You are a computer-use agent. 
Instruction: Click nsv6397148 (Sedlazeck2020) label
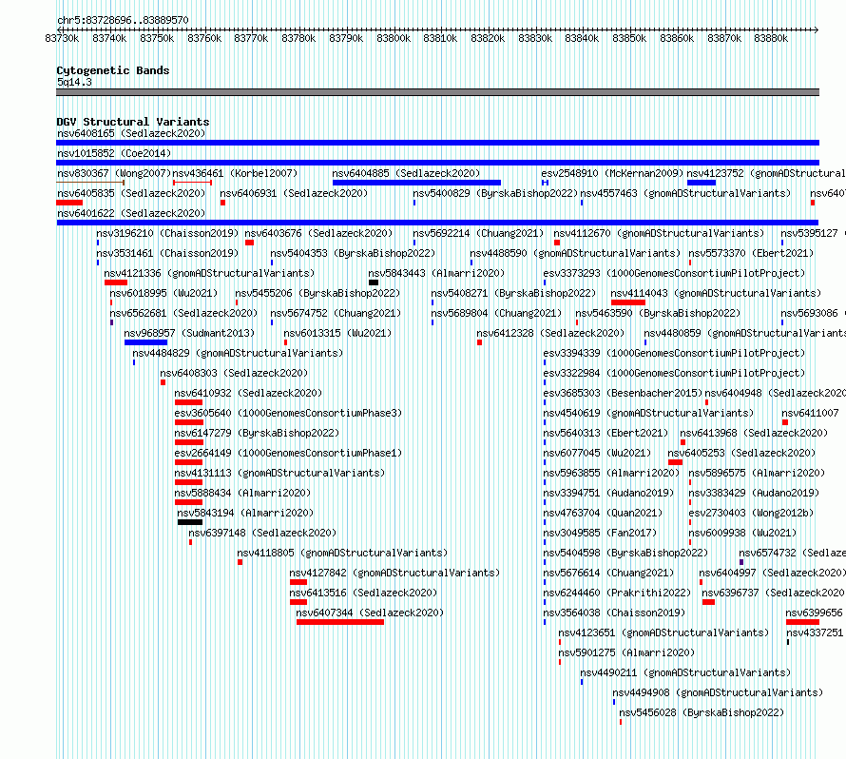coord(262,533)
